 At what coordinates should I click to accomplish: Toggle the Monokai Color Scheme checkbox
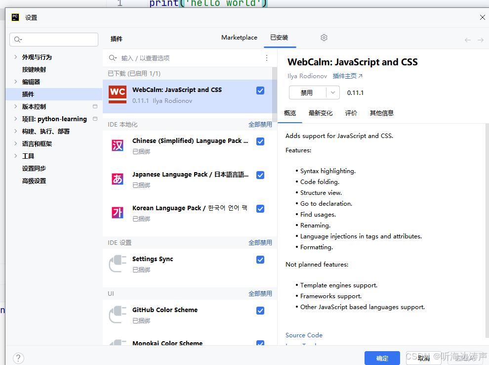[260, 343]
